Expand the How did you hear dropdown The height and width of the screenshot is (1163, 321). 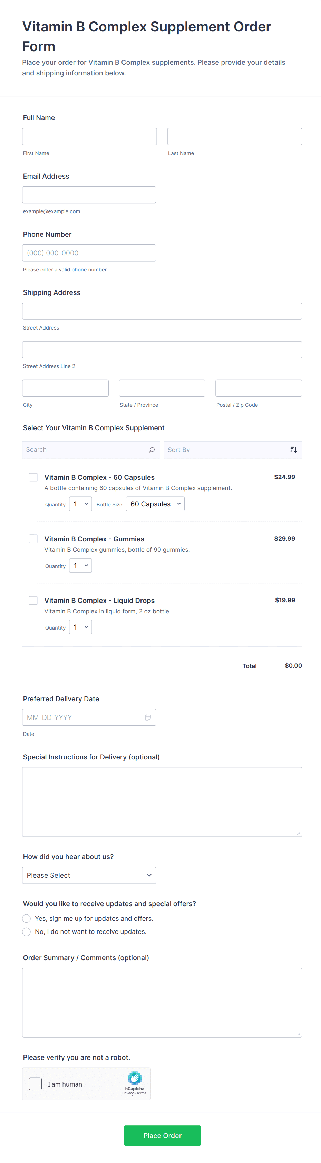[x=89, y=875]
